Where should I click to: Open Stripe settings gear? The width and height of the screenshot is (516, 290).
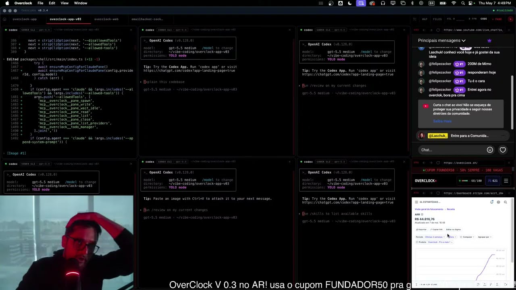[x=498, y=202]
